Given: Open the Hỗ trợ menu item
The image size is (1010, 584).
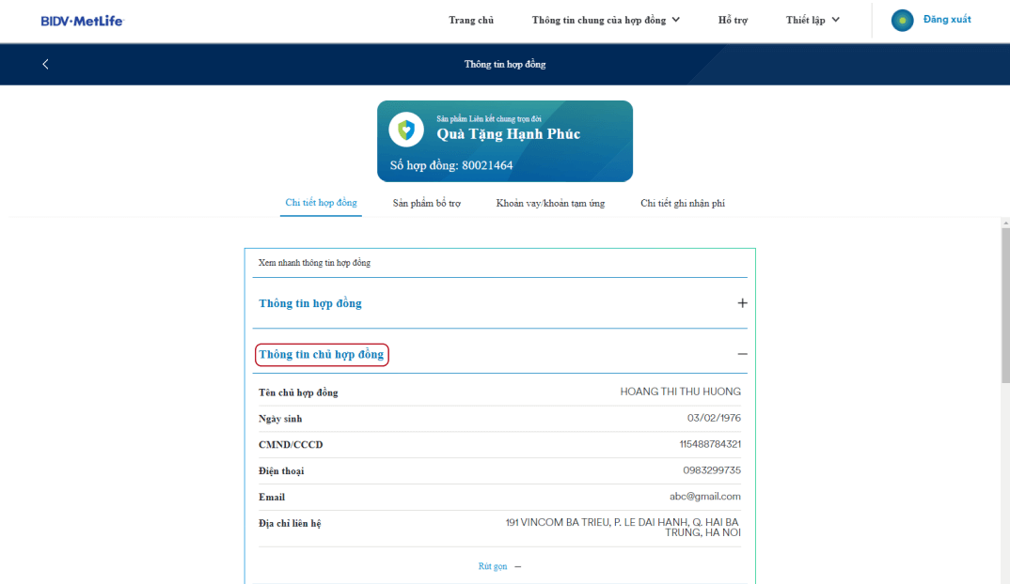Looking at the screenshot, I should click(733, 20).
